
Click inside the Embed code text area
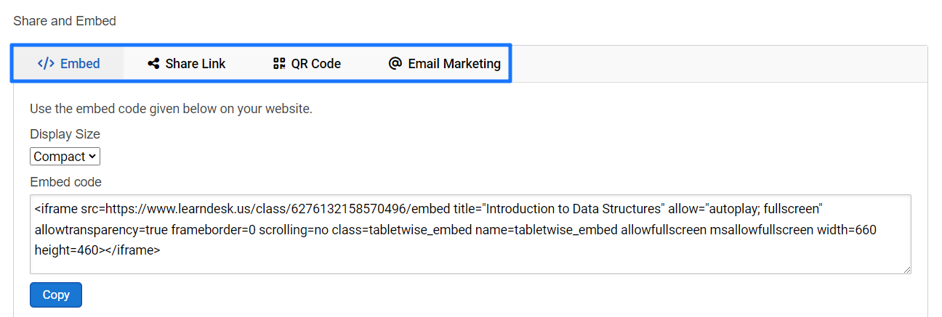[x=470, y=234]
